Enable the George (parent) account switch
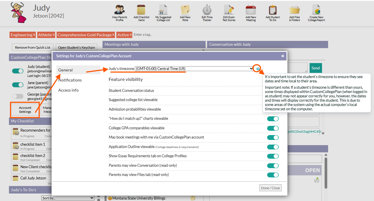The height and width of the screenshot is (201, 374). pos(18,96)
